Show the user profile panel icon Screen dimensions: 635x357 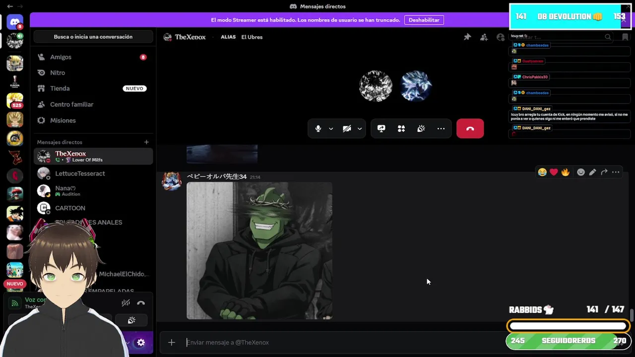pyautogui.click(x=501, y=37)
